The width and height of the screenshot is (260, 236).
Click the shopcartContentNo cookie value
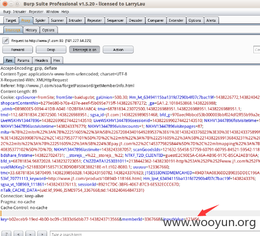pyautogui.click(x=93, y=103)
